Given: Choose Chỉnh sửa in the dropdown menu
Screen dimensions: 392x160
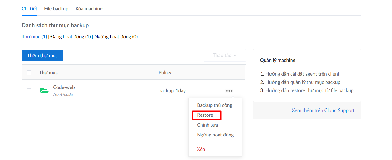Looking at the screenshot, I should coord(207,125).
